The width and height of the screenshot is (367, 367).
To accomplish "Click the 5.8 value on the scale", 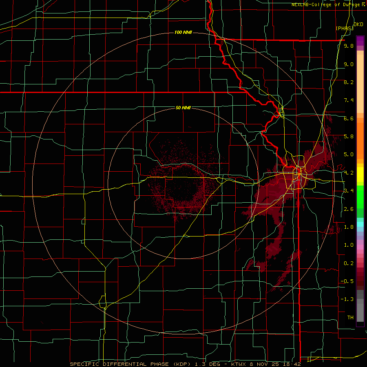I will click(349, 137).
